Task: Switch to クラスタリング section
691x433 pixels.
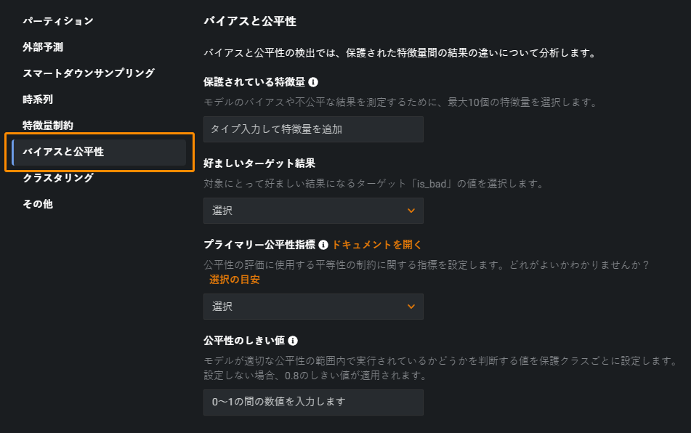Action: [x=58, y=178]
